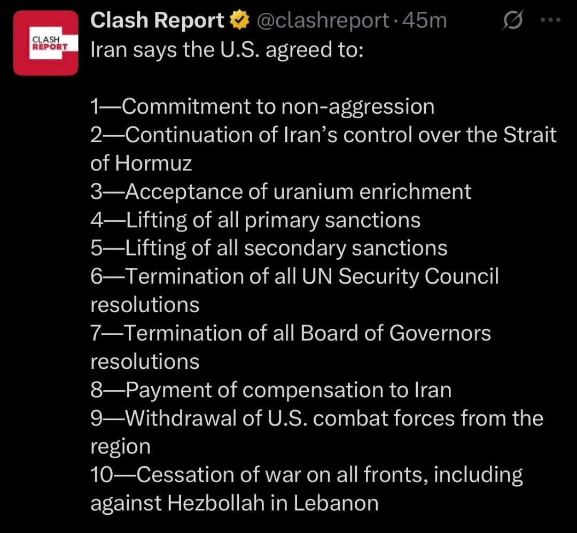Tap item 4 about primary sanctions

tap(255, 220)
